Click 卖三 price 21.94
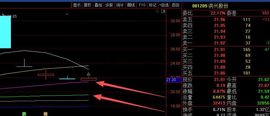The width and height of the screenshot is (270, 116). tap(220, 31)
